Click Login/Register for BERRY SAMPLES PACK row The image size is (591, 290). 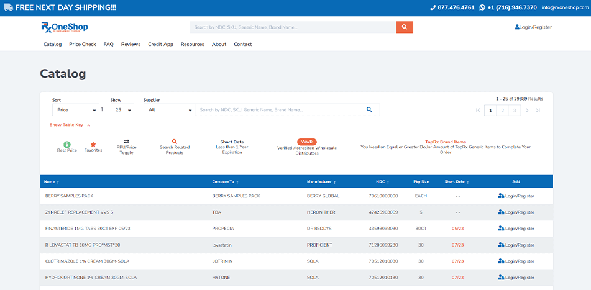pos(516,196)
